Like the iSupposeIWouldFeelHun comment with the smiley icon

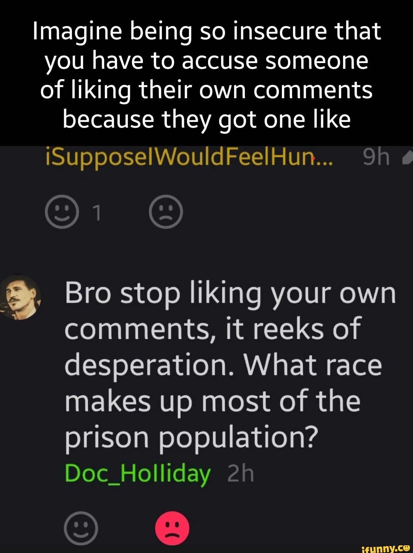pos(62,212)
